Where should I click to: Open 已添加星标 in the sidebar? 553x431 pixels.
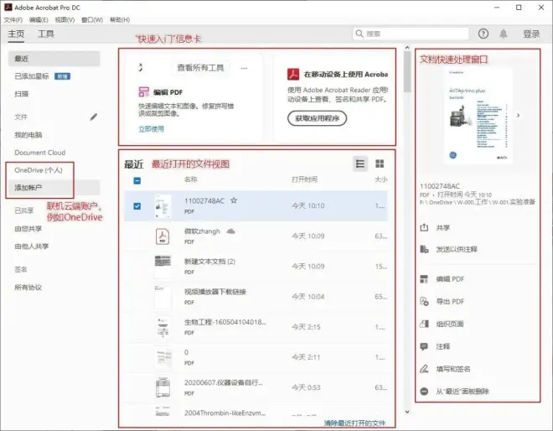coord(32,76)
